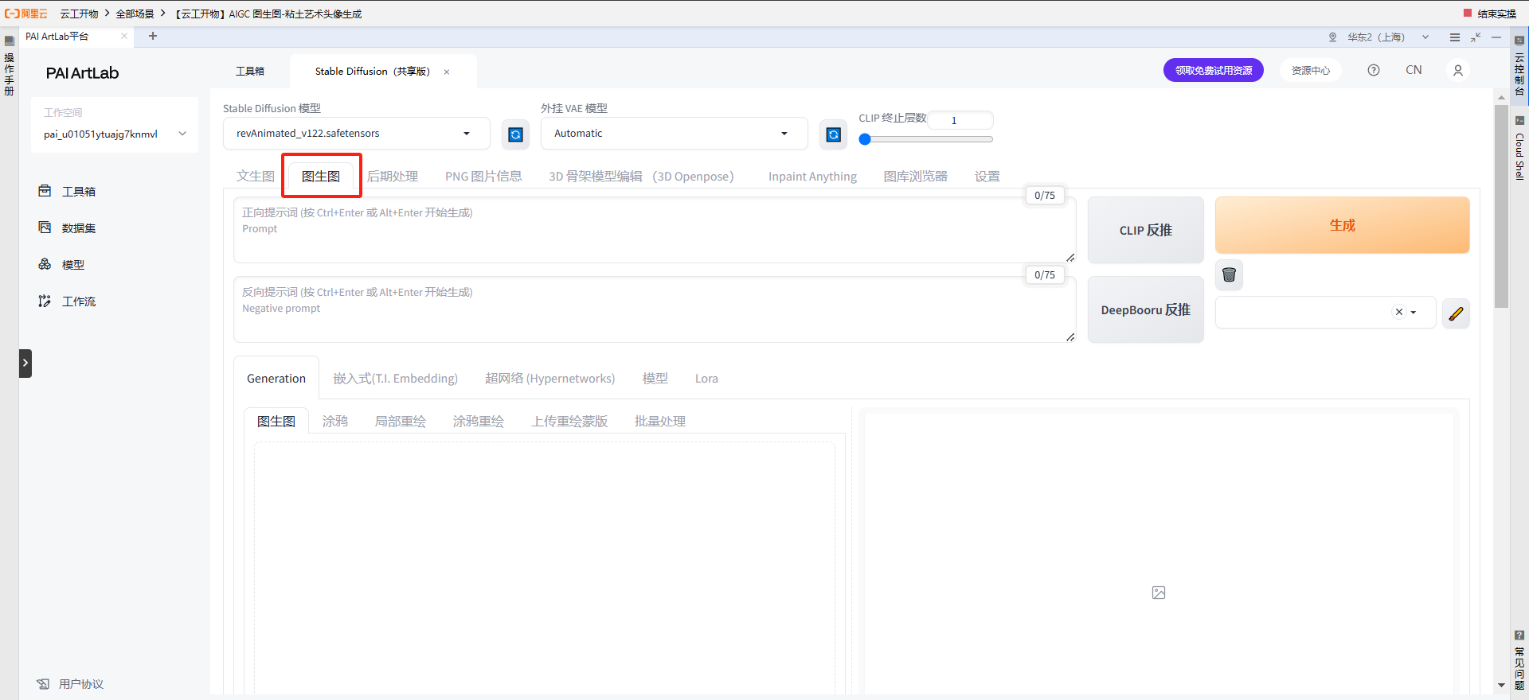Click the 阿里云 logo

click(26, 14)
